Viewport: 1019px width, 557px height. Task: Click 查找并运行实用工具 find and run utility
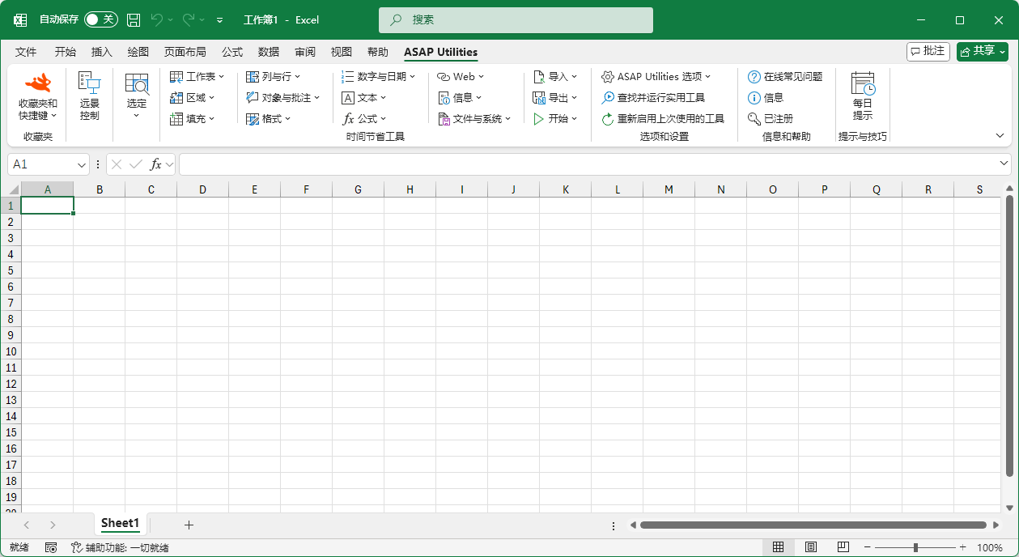click(652, 98)
